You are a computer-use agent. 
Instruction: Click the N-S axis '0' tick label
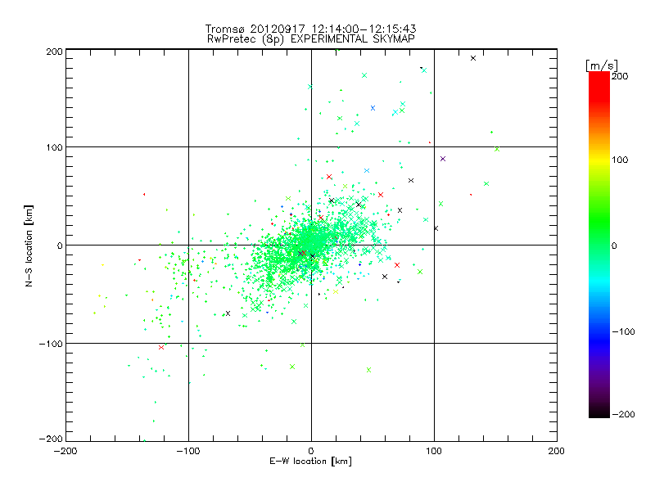tap(60, 245)
